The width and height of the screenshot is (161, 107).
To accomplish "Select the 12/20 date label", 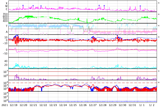I will (x=23, y=105).
